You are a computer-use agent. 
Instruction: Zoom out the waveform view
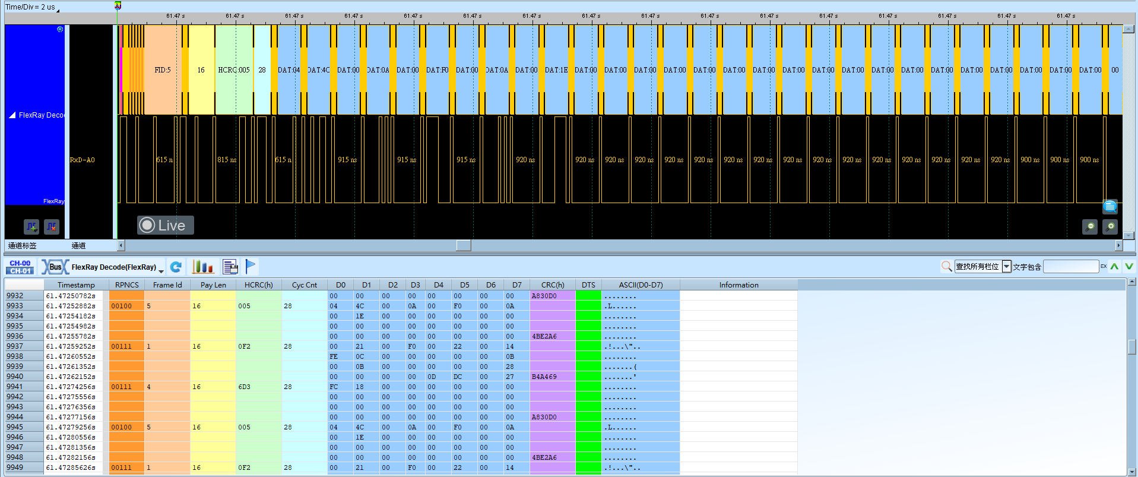pyautogui.click(x=1090, y=226)
